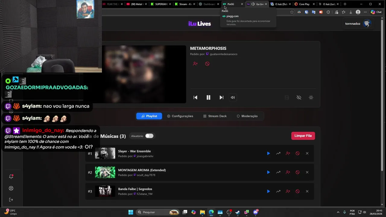Viewport: 386px width, 217px height.
Task: Mute the iLu Lives tab audio icon
Action: tap(253, 4)
